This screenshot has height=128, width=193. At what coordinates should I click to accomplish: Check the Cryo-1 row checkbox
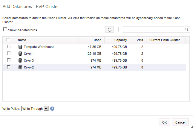click(9, 54)
